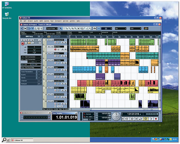The image size is (180, 144).
Task: Click Cubase SX taskbar button
Action: click(x=22, y=140)
